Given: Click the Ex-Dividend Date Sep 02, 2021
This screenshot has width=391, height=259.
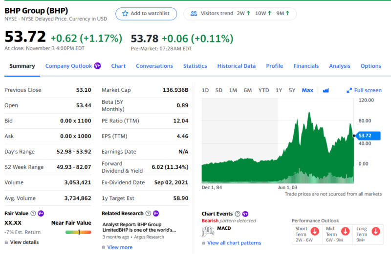Looking at the screenshot, I should tap(171, 182).
